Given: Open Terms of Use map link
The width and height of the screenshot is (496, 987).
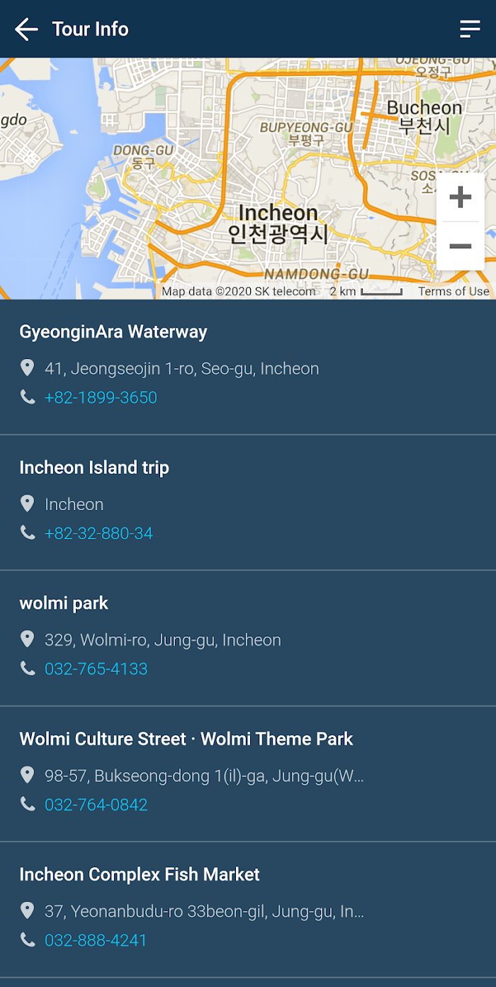Looking at the screenshot, I should 453,292.
